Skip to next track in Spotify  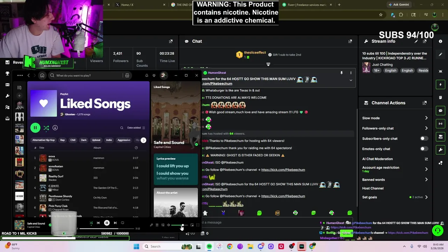(115, 223)
